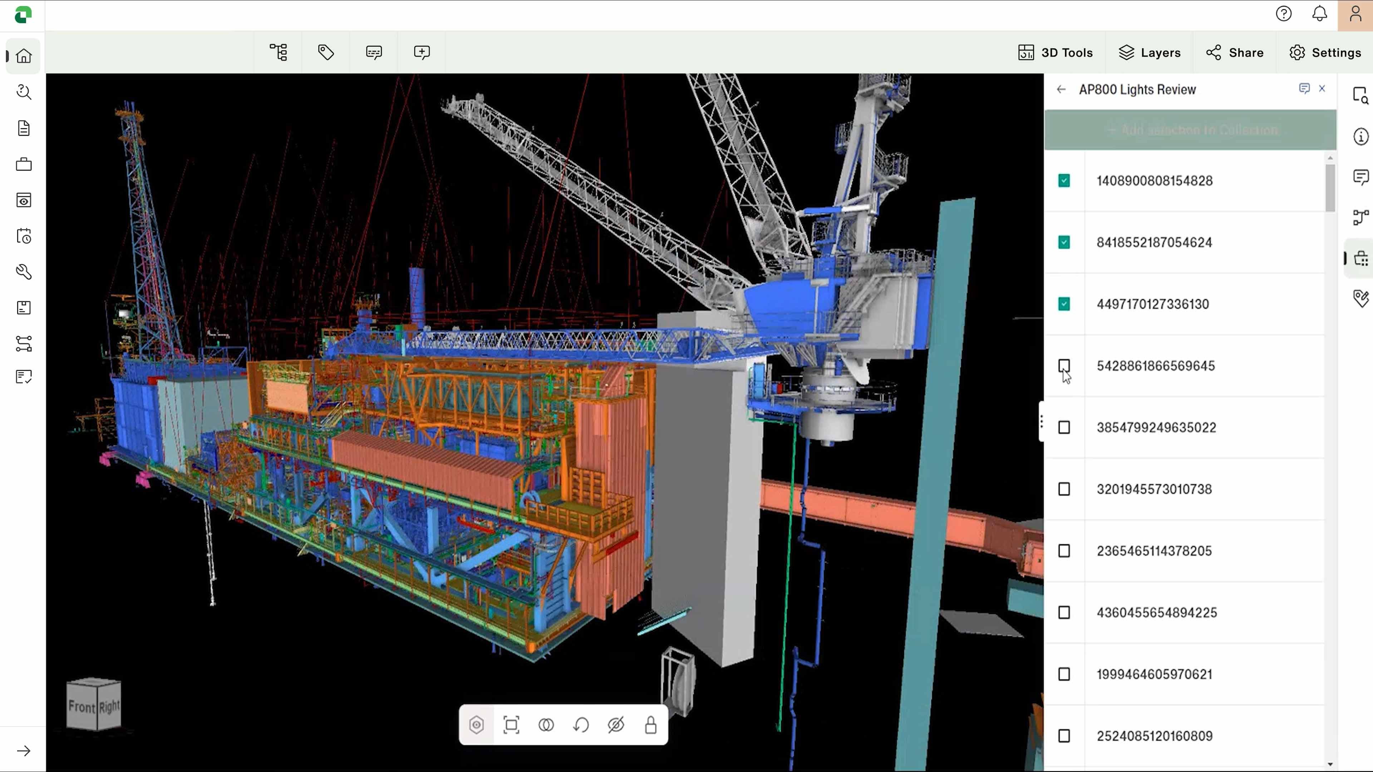Expand the left sidebar with arrow

pos(24,751)
